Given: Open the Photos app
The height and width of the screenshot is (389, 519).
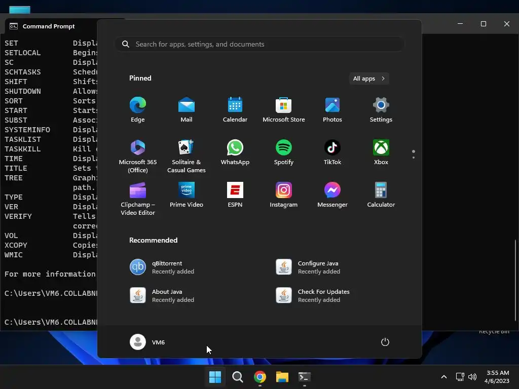Looking at the screenshot, I should coord(332,110).
